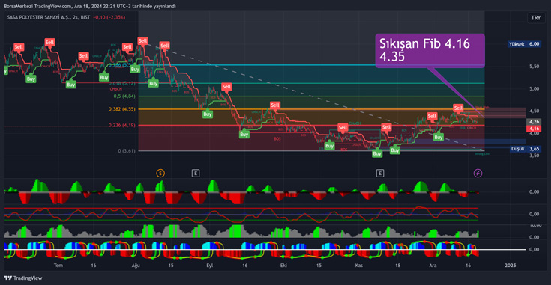Viewport: 551px width, 285px height.
Task: Click the 2025 label on time axis
Action: 511,266
